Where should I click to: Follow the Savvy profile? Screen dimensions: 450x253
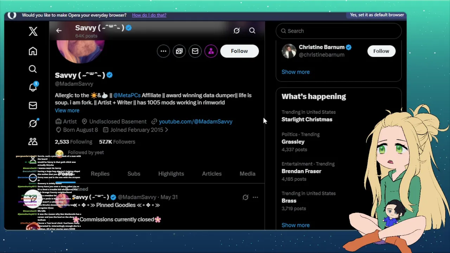click(x=239, y=51)
